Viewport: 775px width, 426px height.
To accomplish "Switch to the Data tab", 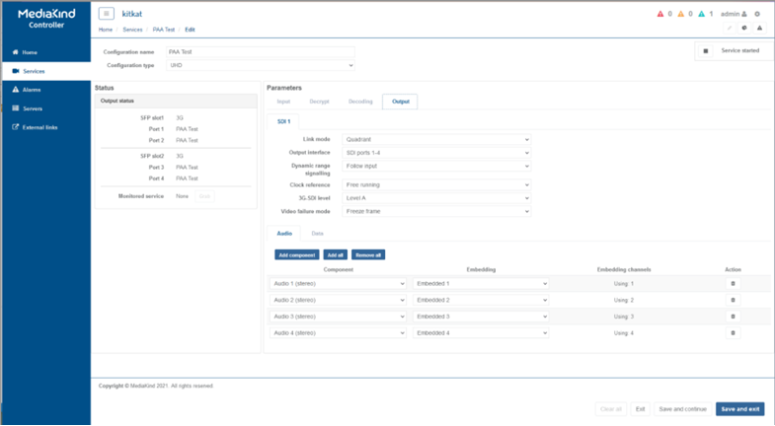I will [x=317, y=234].
